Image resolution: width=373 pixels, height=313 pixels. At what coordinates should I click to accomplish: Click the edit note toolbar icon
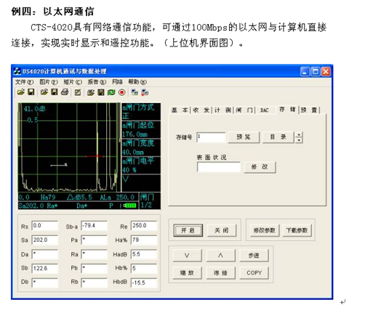point(78,92)
